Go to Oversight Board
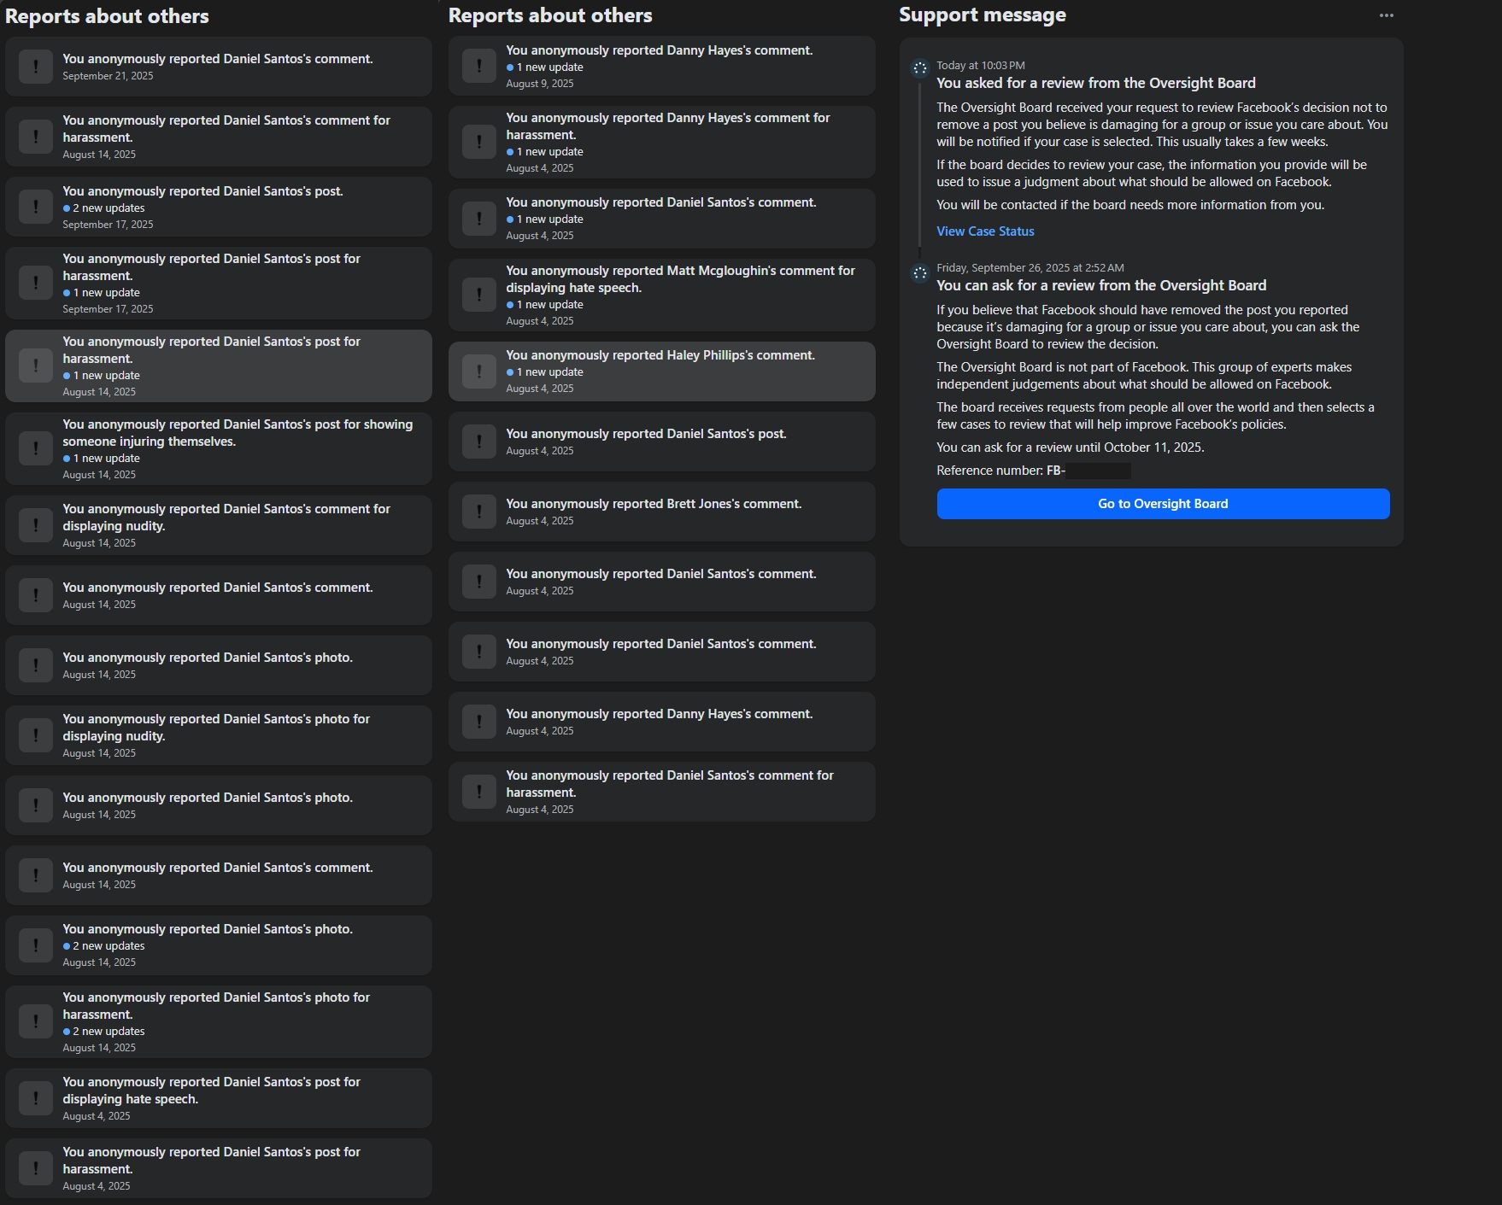This screenshot has height=1205, width=1502. (x=1163, y=504)
